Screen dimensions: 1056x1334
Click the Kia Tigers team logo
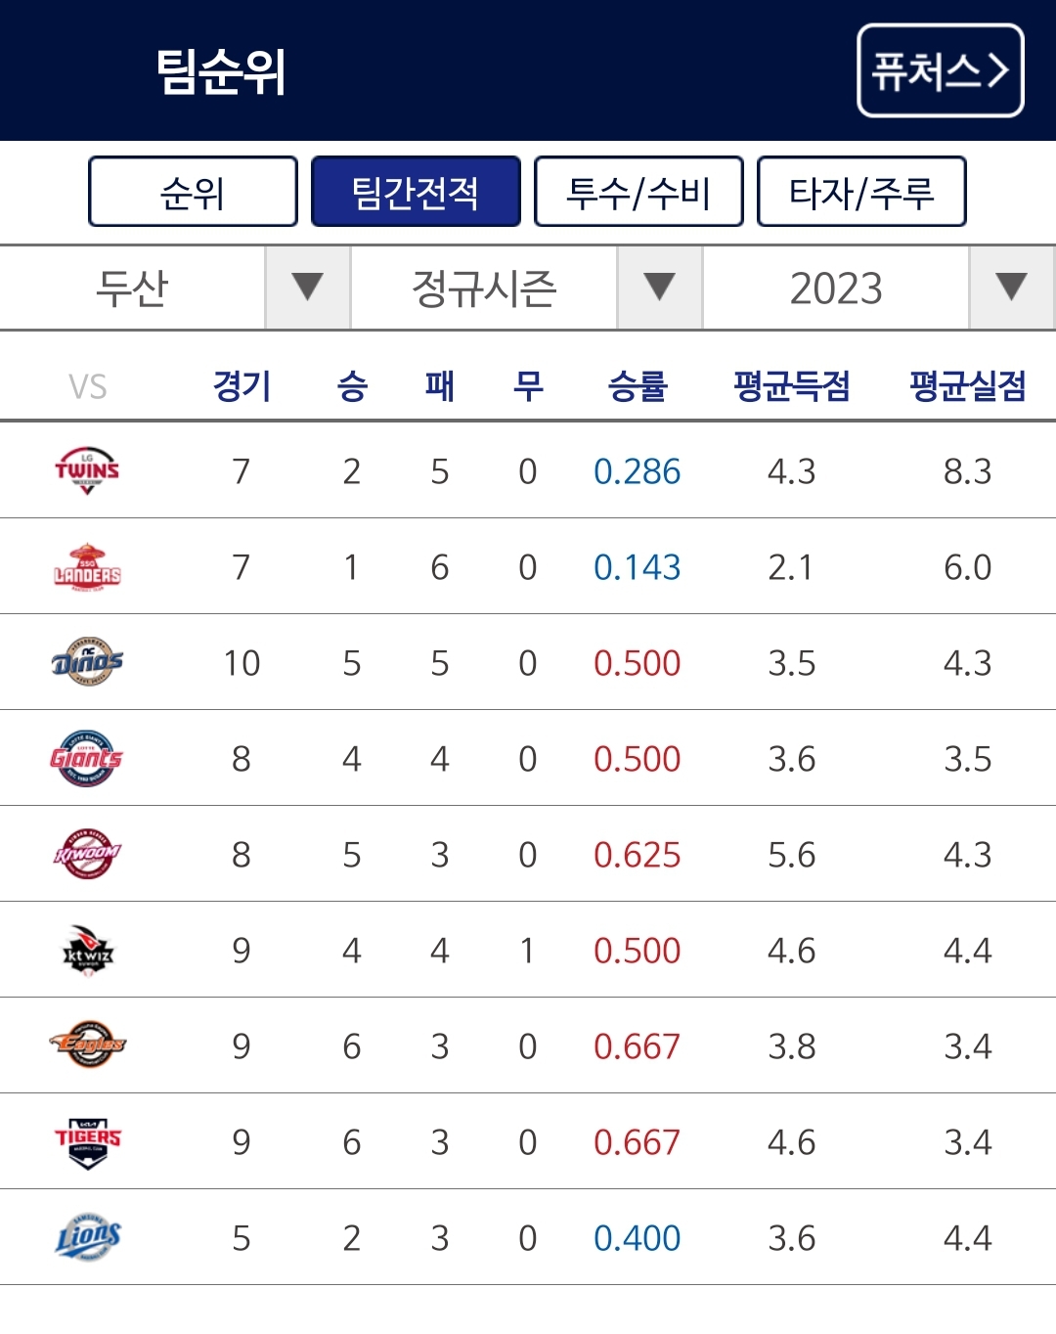[x=87, y=1141]
